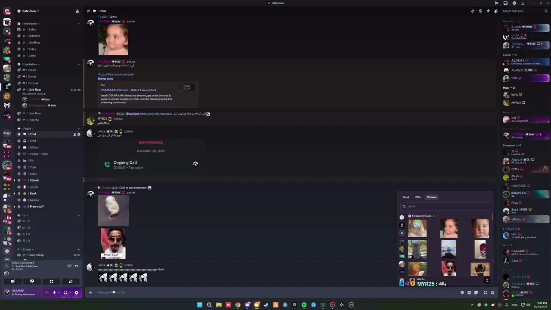This screenshot has height=310, width=551.
Task: Open Spotify from Windows taskbar
Action: point(304,305)
